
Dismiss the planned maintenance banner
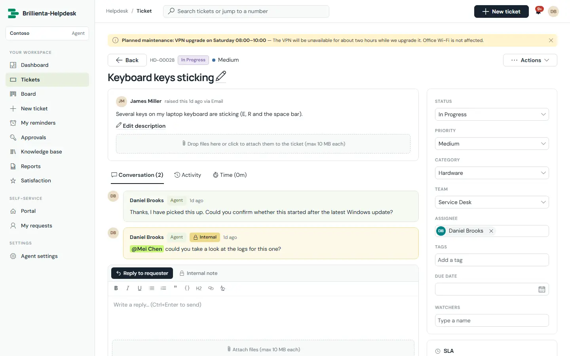(551, 40)
